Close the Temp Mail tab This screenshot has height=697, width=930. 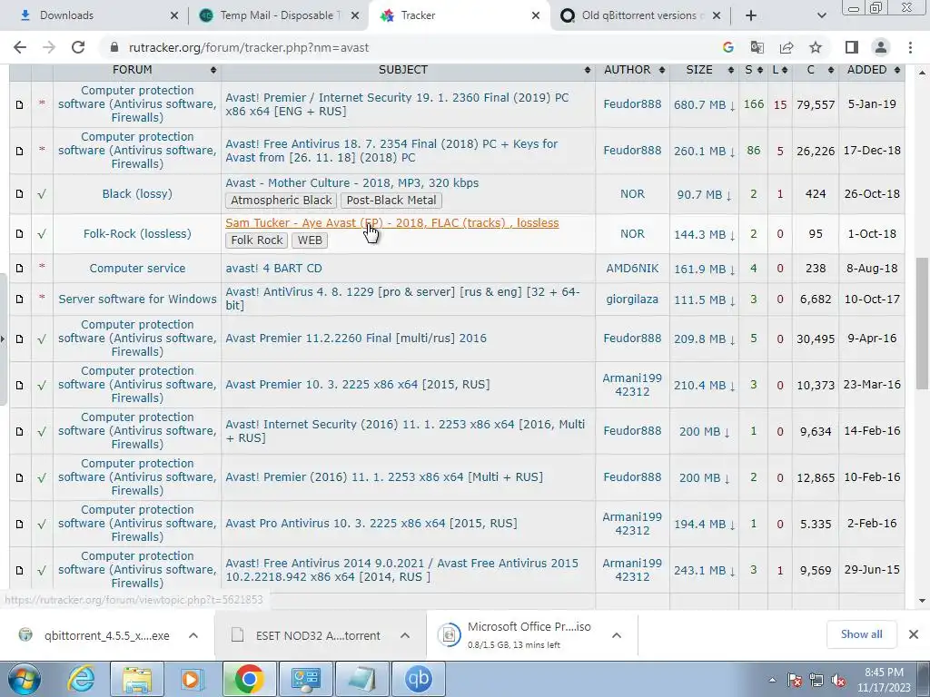(x=355, y=15)
